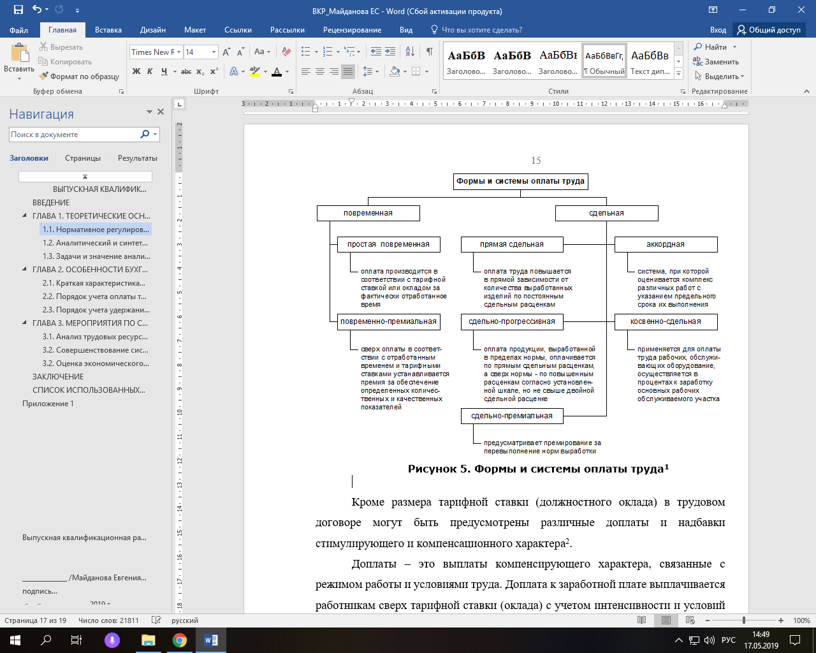Viewport: 816px width, 653px height.
Task: Create a numbered list
Action: point(328,52)
